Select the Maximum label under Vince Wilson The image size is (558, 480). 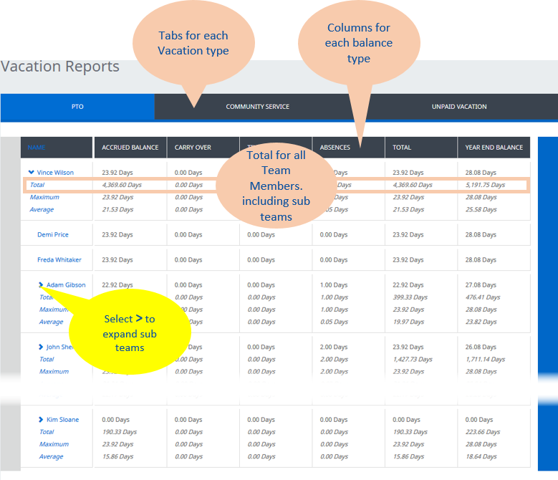(44, 198)
